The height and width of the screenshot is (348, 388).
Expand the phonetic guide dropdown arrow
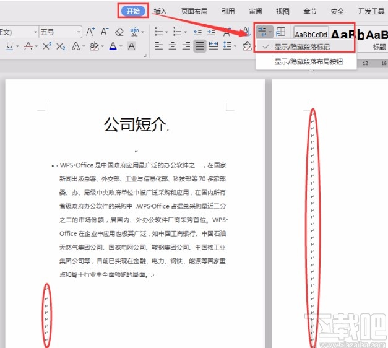(x=143, y=32)
